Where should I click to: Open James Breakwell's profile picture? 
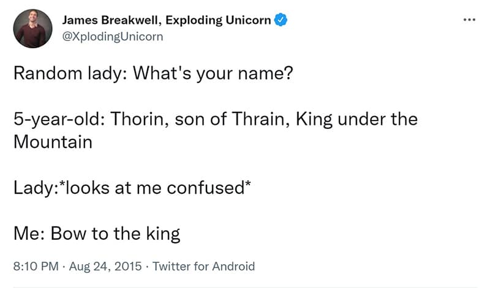pyautogui.click(x=33, y=28)
